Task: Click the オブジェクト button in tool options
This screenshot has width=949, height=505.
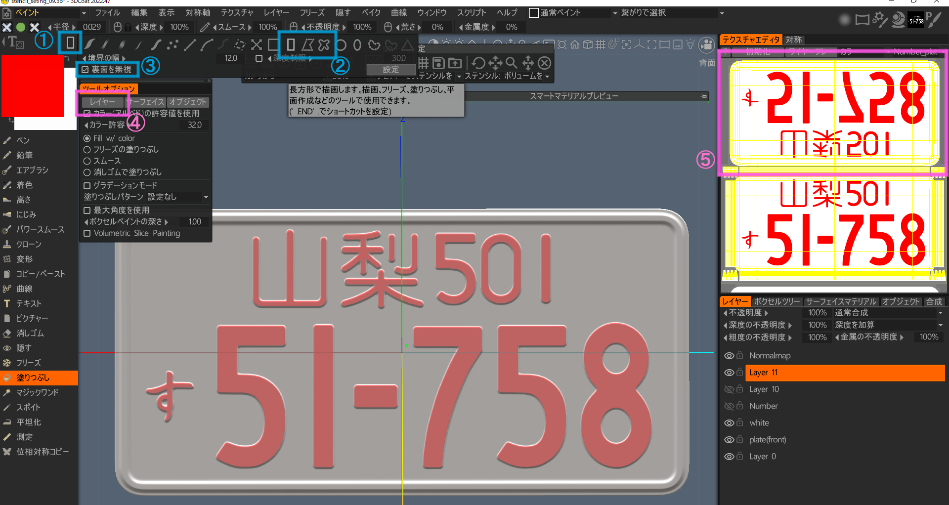Action: coord(188,102)
